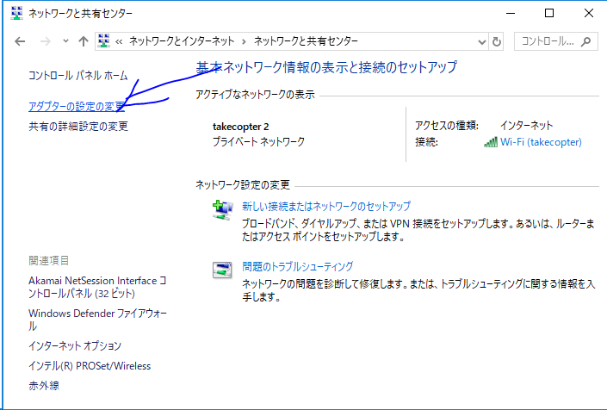607x410 pixels.
Task: Click the up-folder arrow icon
Action: [x=84, y=41]
